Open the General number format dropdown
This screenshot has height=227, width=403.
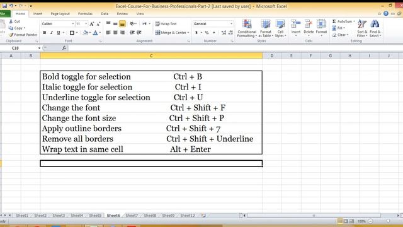231,24
